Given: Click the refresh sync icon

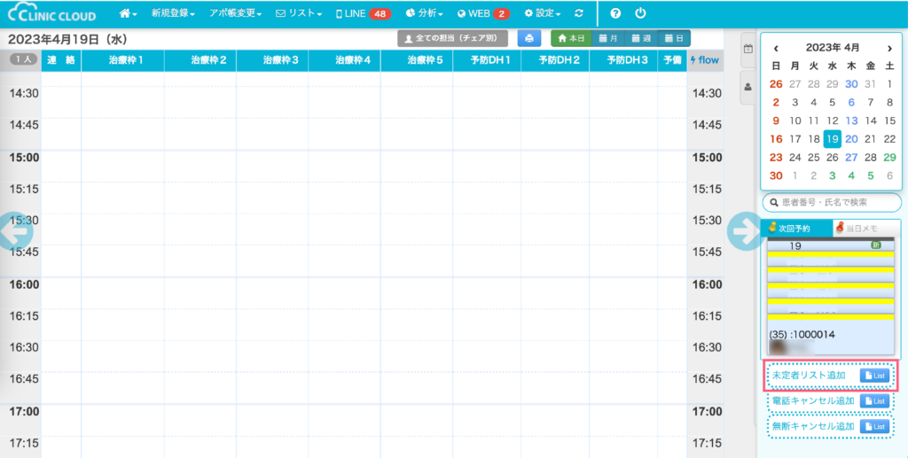Looking at the screenshot, I should (579, 14).
